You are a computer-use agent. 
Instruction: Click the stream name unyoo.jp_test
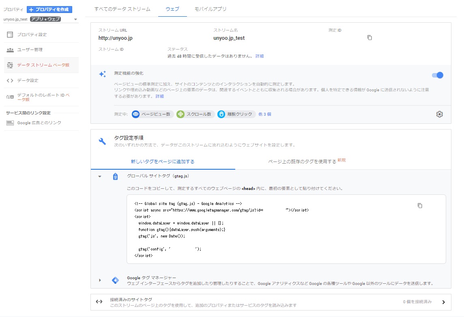pos(229,38)
